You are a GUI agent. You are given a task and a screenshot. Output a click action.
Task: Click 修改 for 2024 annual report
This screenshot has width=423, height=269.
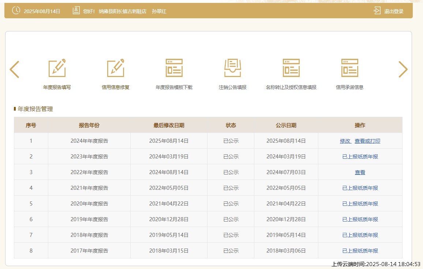point(345,141)
